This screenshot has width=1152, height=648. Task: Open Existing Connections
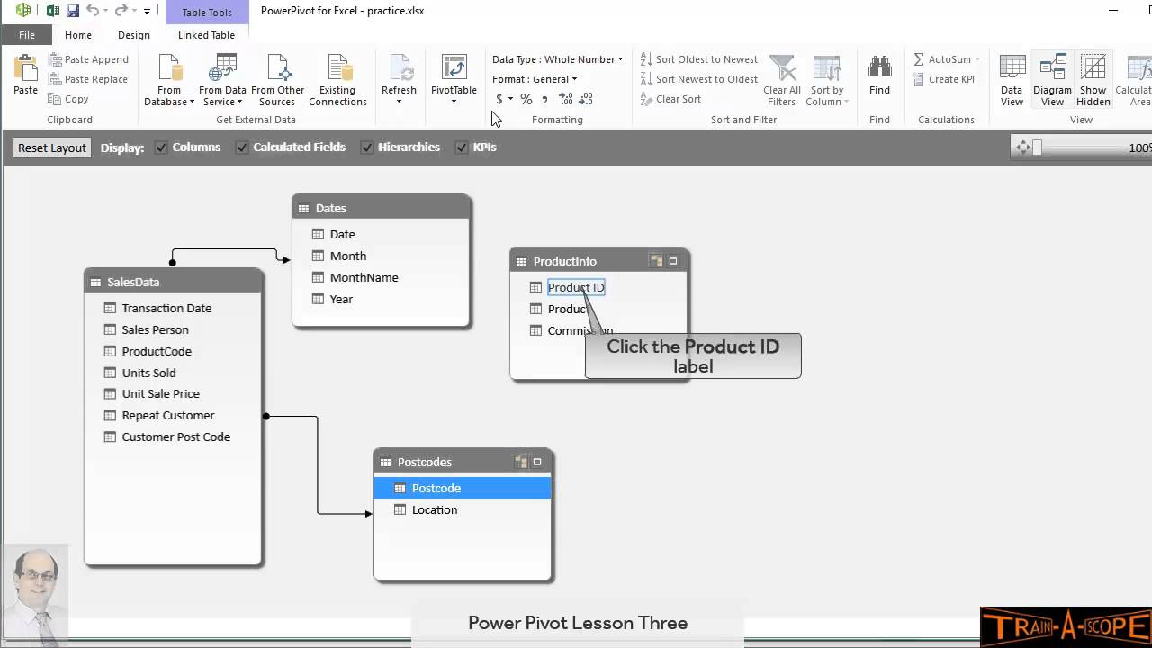[x=337, y=80]
